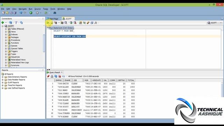Viewport: 224px width, 126px height.
Task: Click the Schema Browser icon in Connections panel
Action: [x=21, y=22]
